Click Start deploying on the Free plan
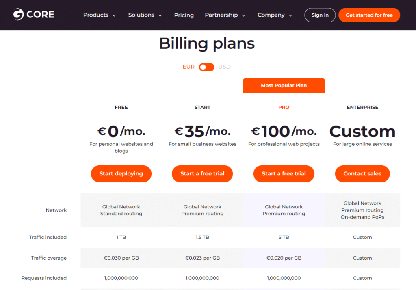The image size is (416, 290). [121, 174]
